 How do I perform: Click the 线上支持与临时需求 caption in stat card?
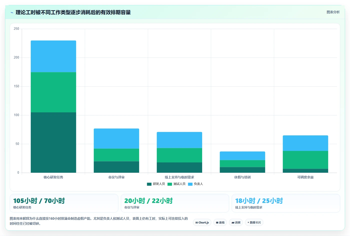249,207
